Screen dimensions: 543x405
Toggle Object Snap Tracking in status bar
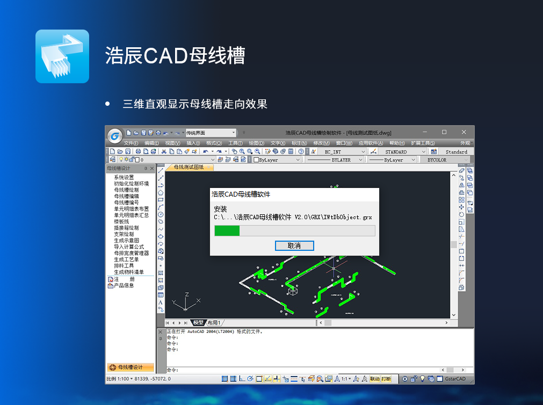(267, 379)
